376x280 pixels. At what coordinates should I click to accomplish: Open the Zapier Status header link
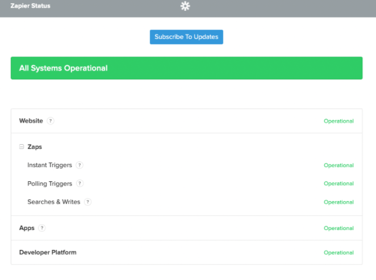point(30,6)
